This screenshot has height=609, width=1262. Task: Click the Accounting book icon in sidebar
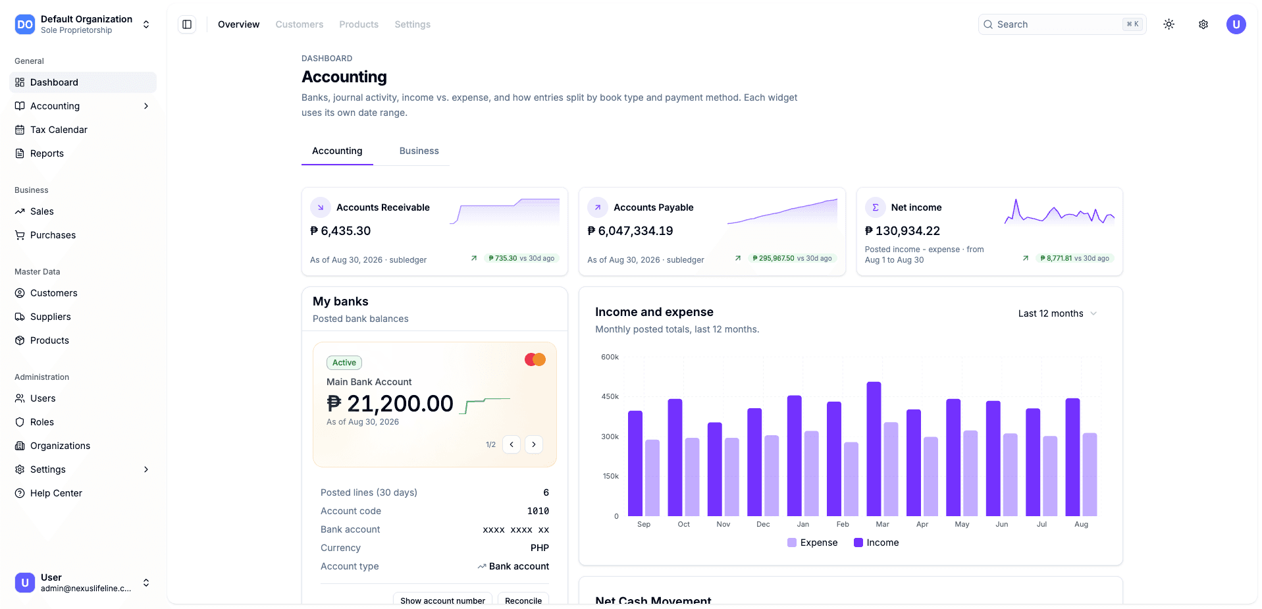pyautogui.click(x=20, y=106)
